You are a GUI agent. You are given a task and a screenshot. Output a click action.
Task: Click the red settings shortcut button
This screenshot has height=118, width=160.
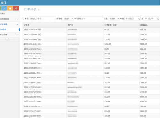[16, 8]
